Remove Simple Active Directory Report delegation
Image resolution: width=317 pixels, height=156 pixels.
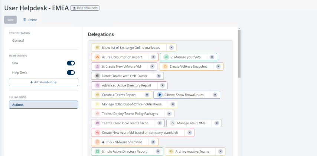click(158, 152)
